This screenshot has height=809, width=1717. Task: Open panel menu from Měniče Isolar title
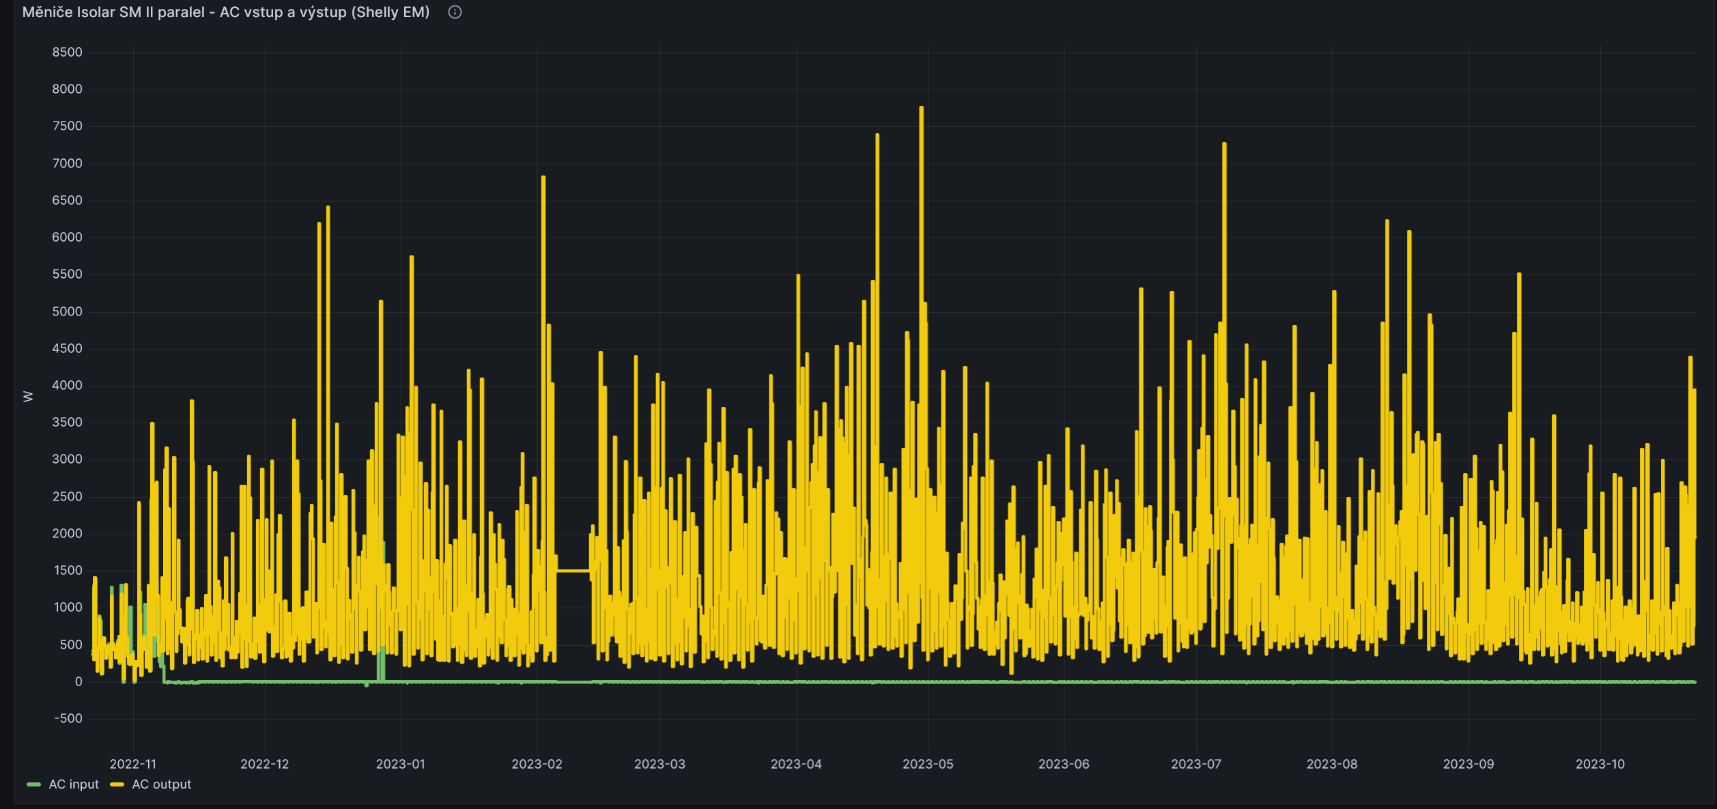(x=225, y=12)
